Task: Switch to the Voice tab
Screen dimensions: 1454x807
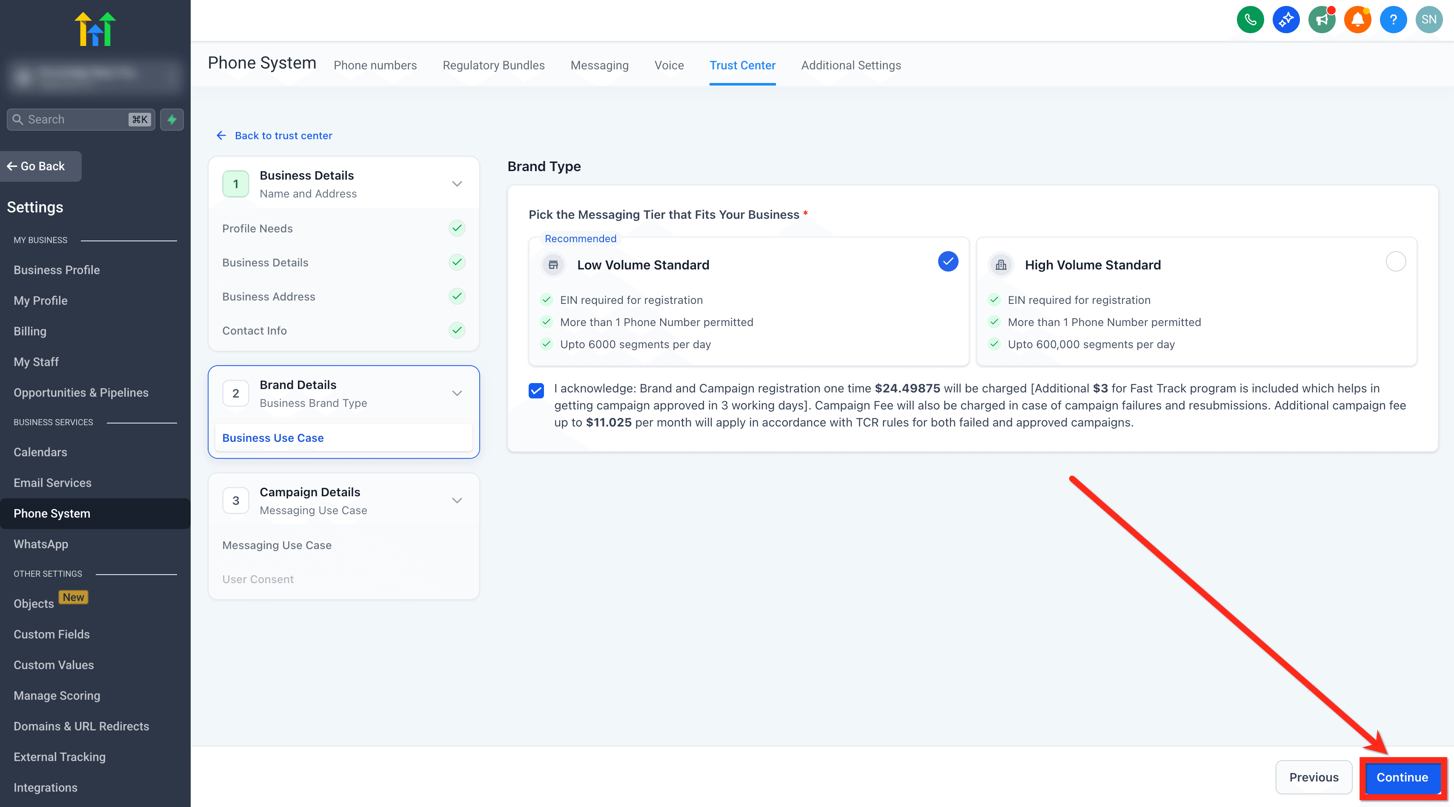Action: 669,66
